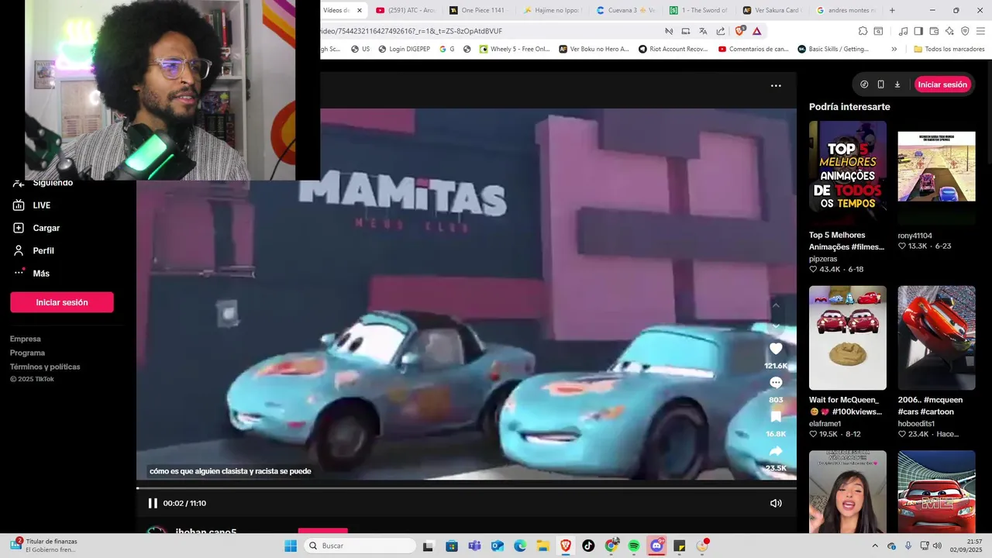Open the browser extensions puzzle icon

pos(863,31)
